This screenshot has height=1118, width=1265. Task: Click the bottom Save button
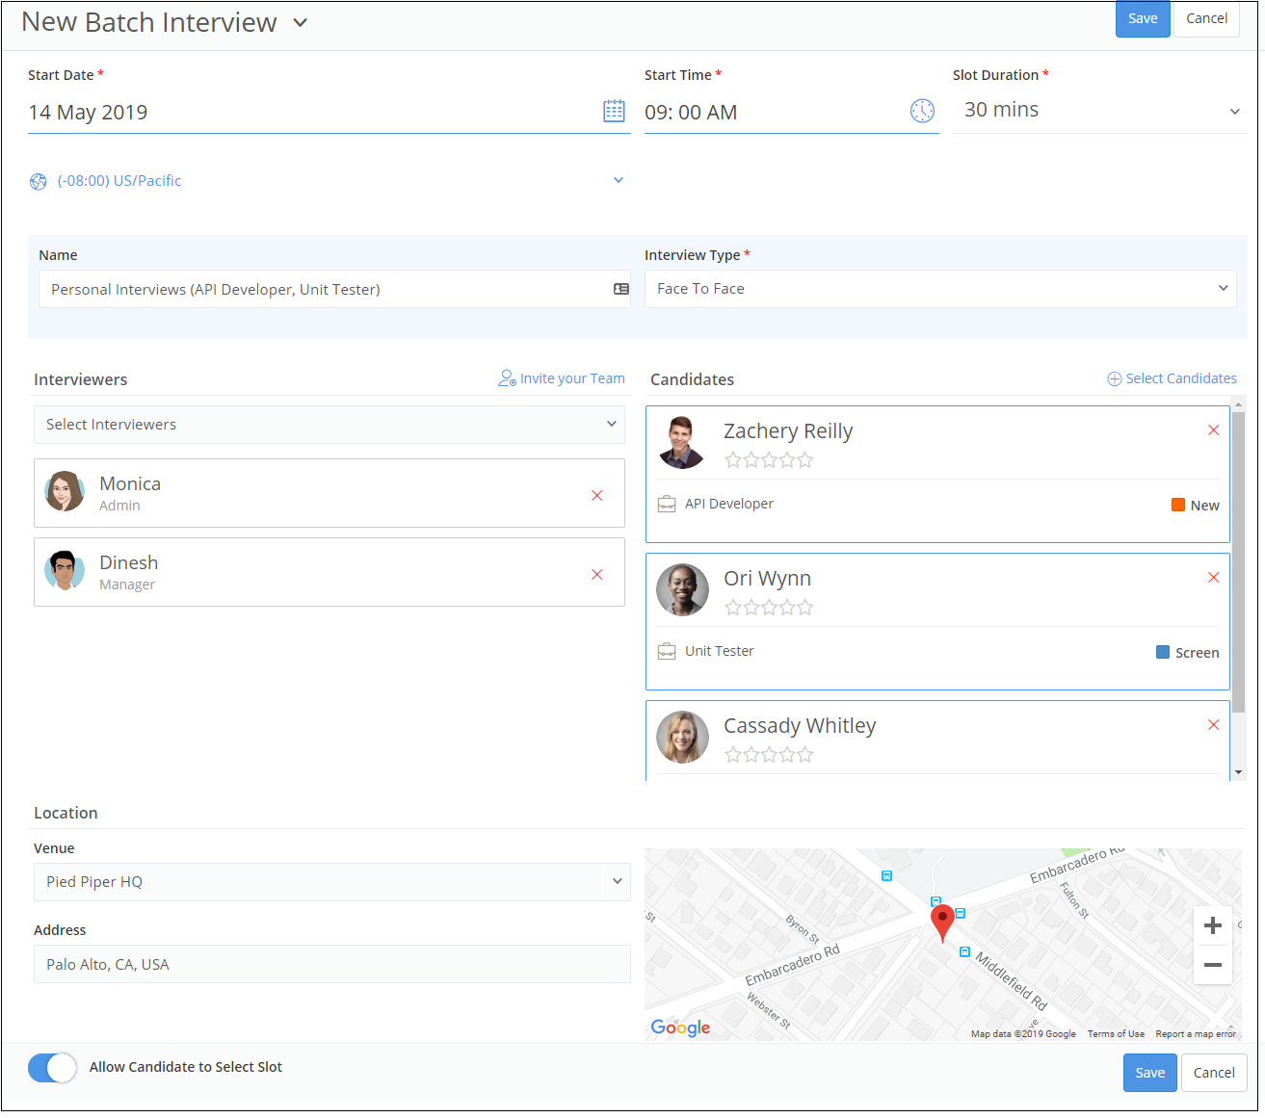[x=1149, y=1073]
